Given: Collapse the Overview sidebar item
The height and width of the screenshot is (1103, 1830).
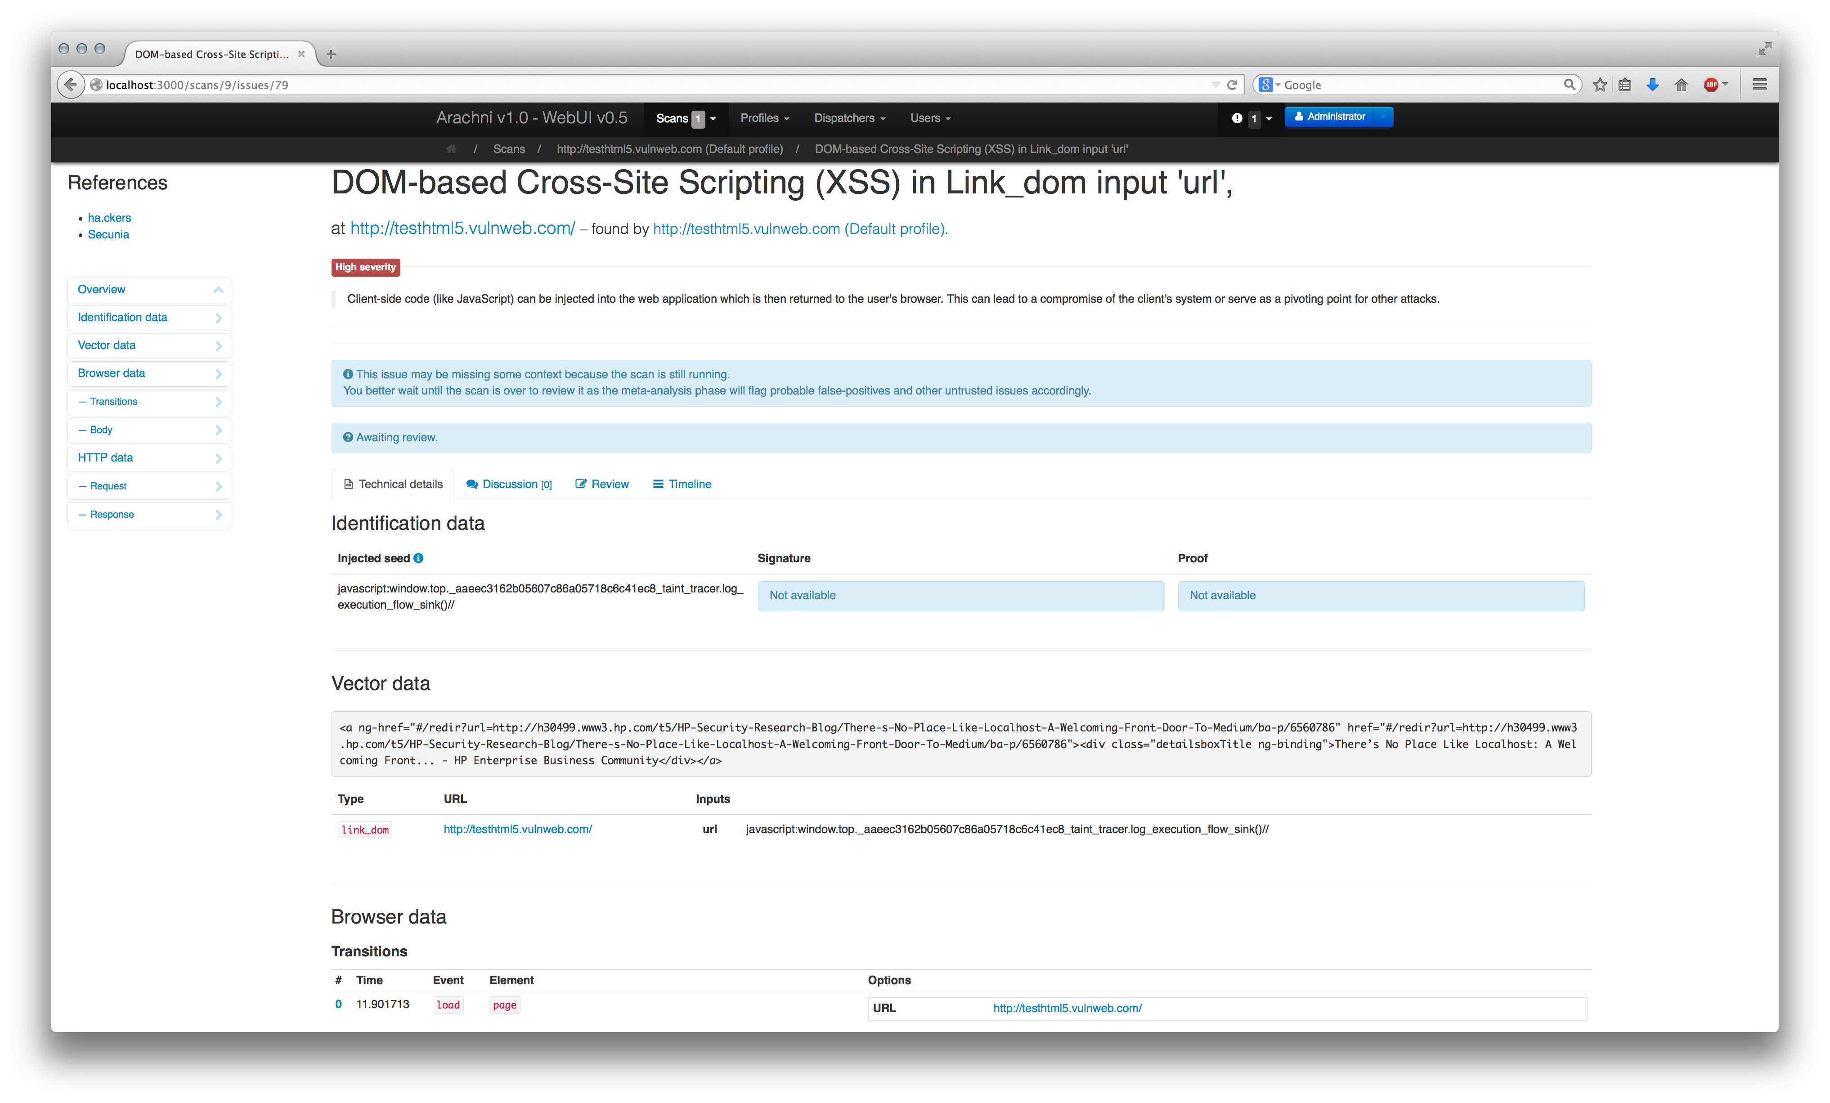Looking at the screenshot, I should pyautogui.click(x=149, y=290).
